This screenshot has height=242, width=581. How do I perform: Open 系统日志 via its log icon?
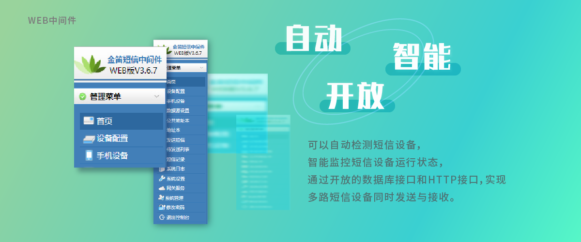coord(162,169)
